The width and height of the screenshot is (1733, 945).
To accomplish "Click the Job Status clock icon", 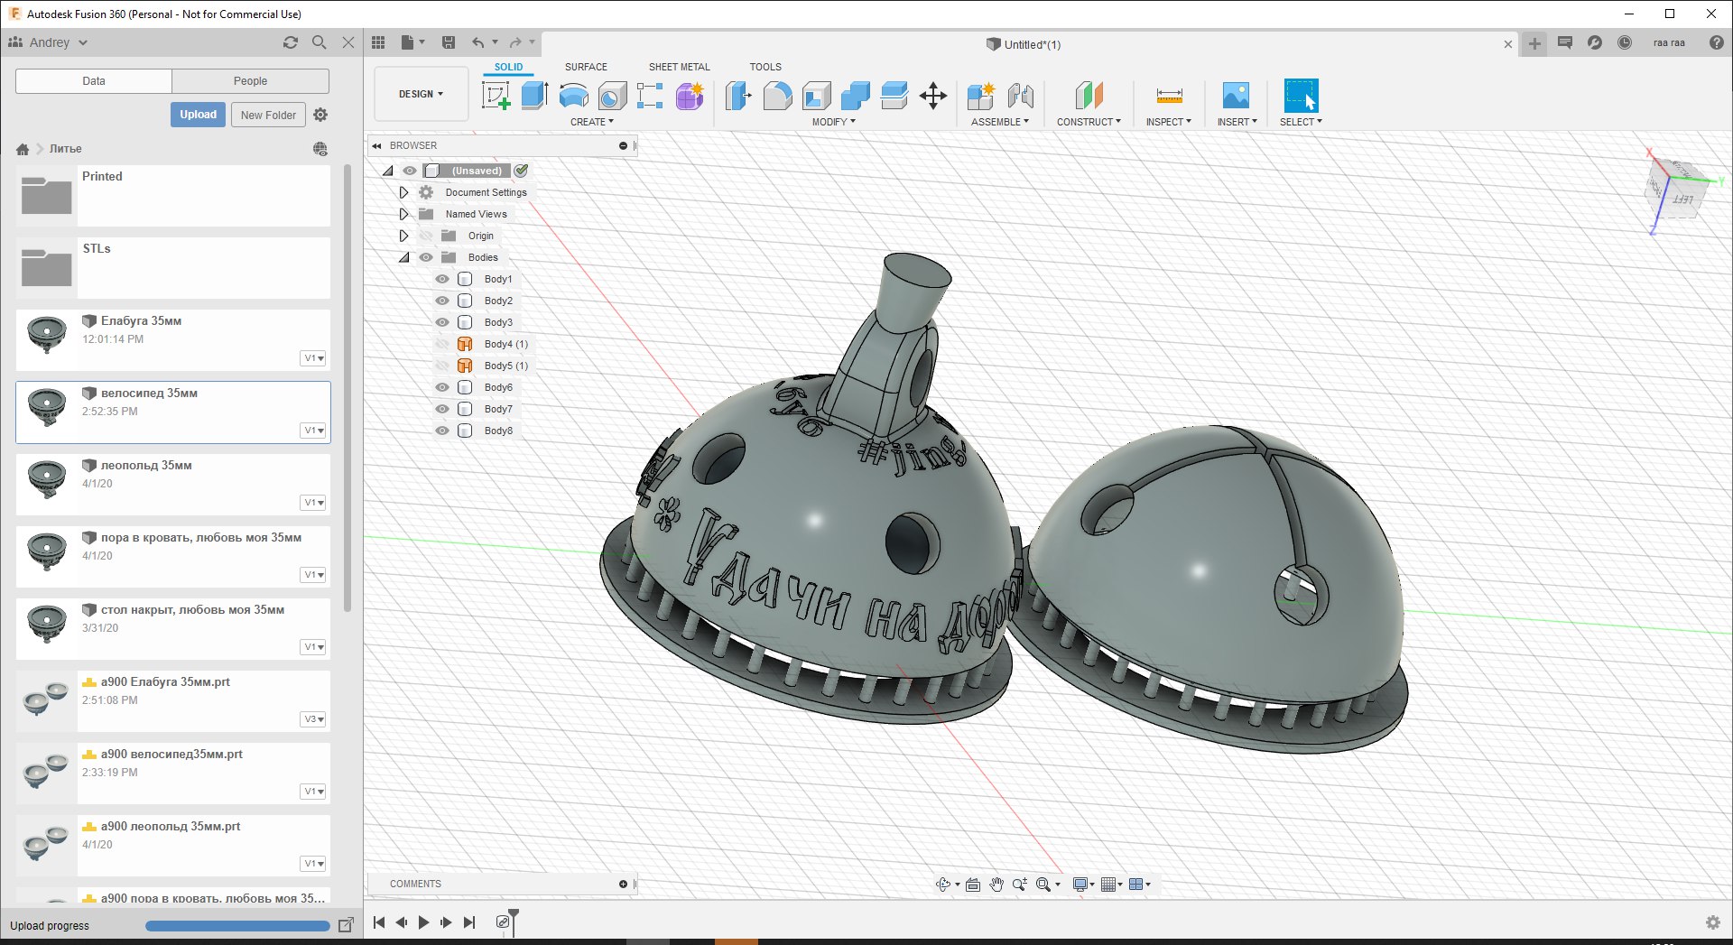I will [x=1625, y=42].
